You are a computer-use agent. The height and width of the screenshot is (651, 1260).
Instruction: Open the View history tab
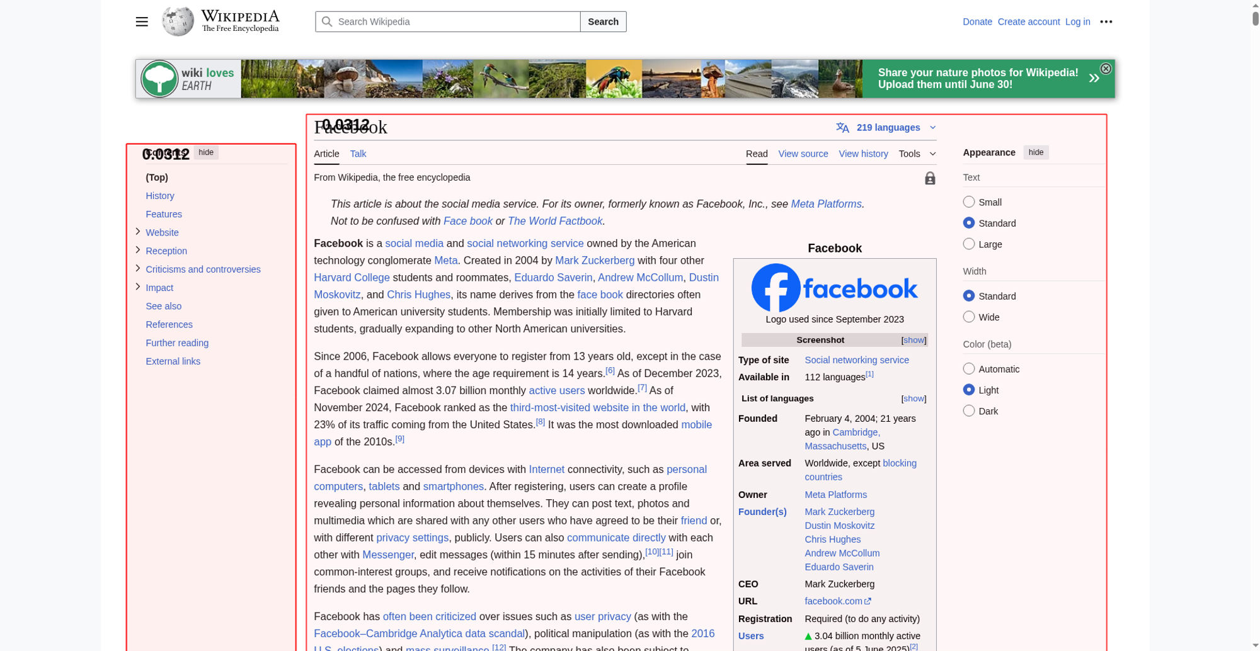[863, 154]
